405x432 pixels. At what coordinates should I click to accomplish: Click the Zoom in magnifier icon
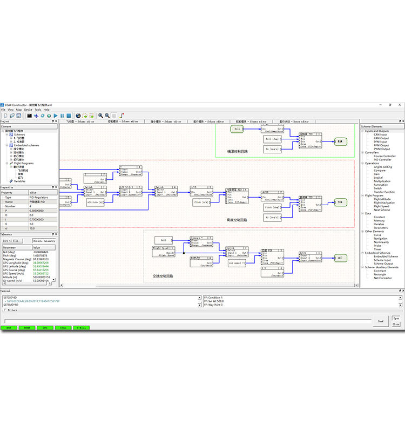tap(100, 116)
